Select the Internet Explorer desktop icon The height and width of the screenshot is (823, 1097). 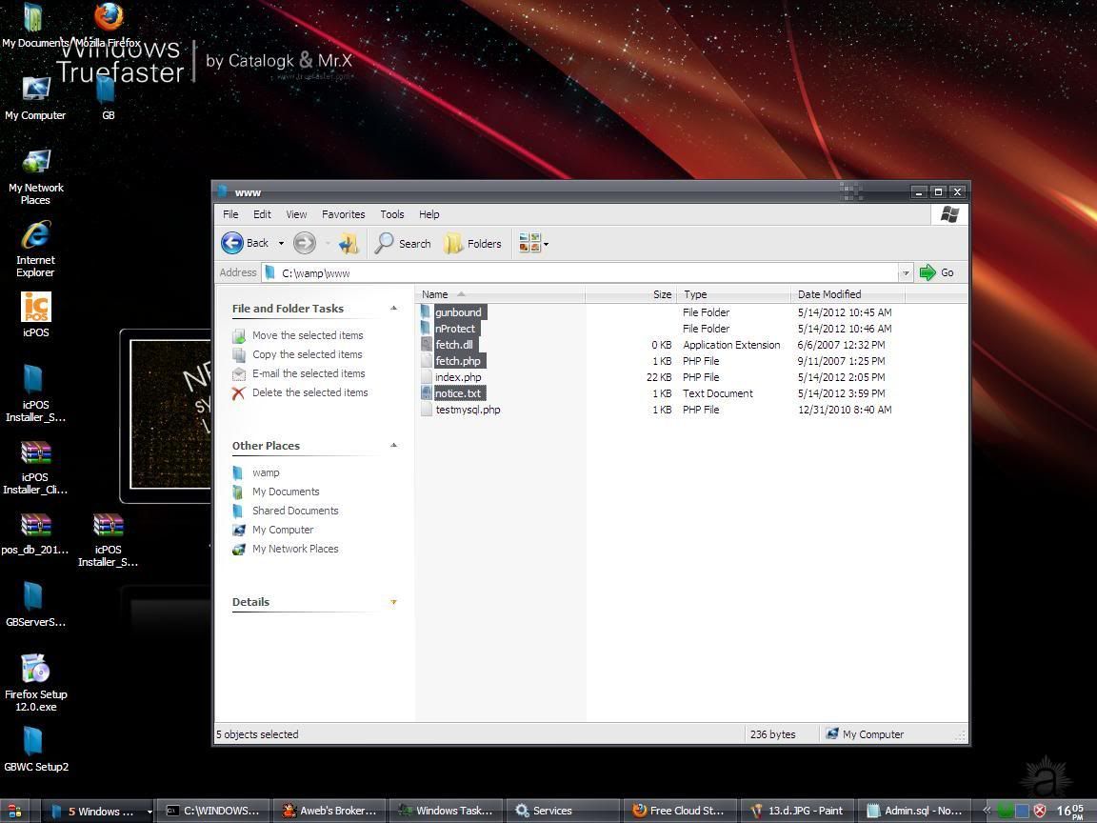35,235
